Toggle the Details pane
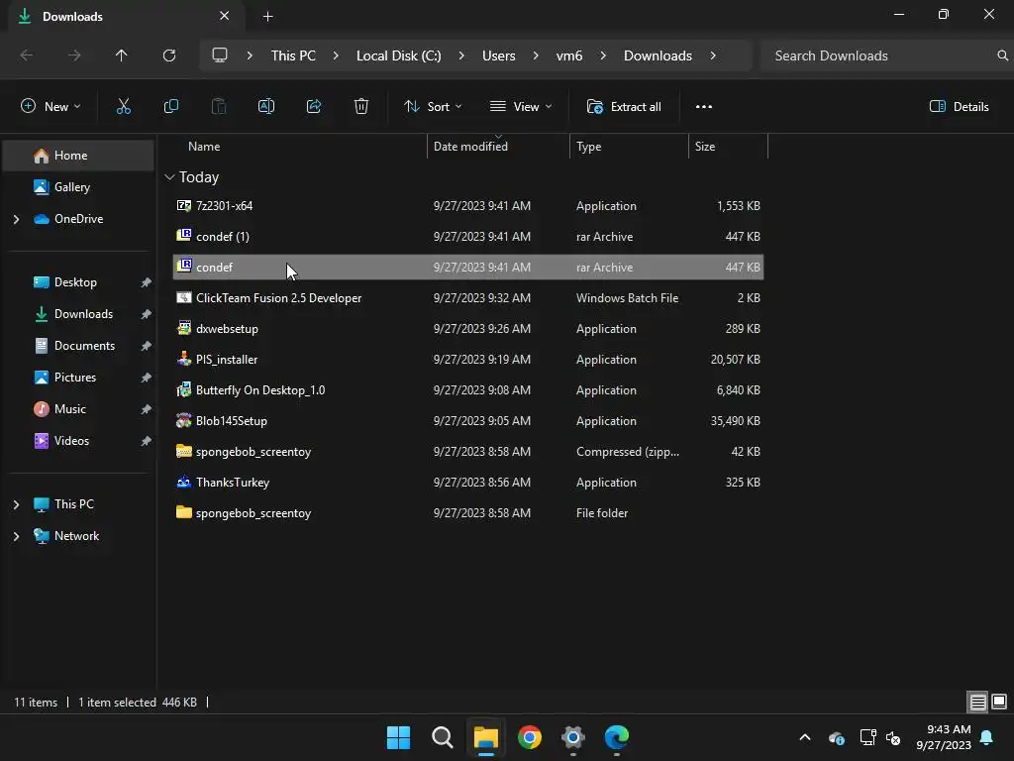 (959, 106)
